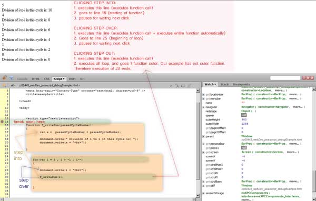The height and width of the screenshot is (201, 316).
Task: Click the 'var a = passedCycleNumber' code line
Action: click(x=80, y=132)
